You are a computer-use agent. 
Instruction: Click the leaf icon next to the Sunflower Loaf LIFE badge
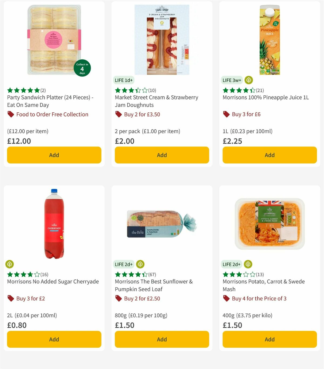pyautogui.click(x=140, y=264)
